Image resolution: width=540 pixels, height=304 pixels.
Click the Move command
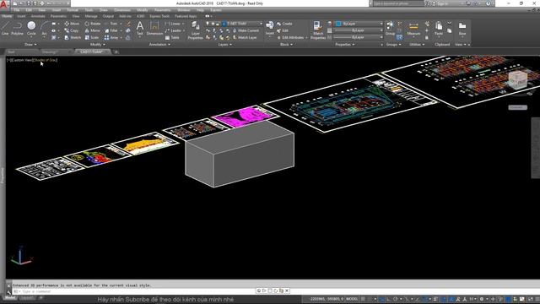(x=72, y=24)
